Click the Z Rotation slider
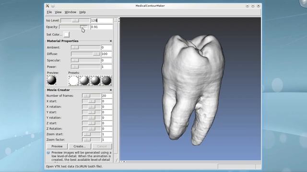Screen dimensions: 307x172 [x=91, y=129]
